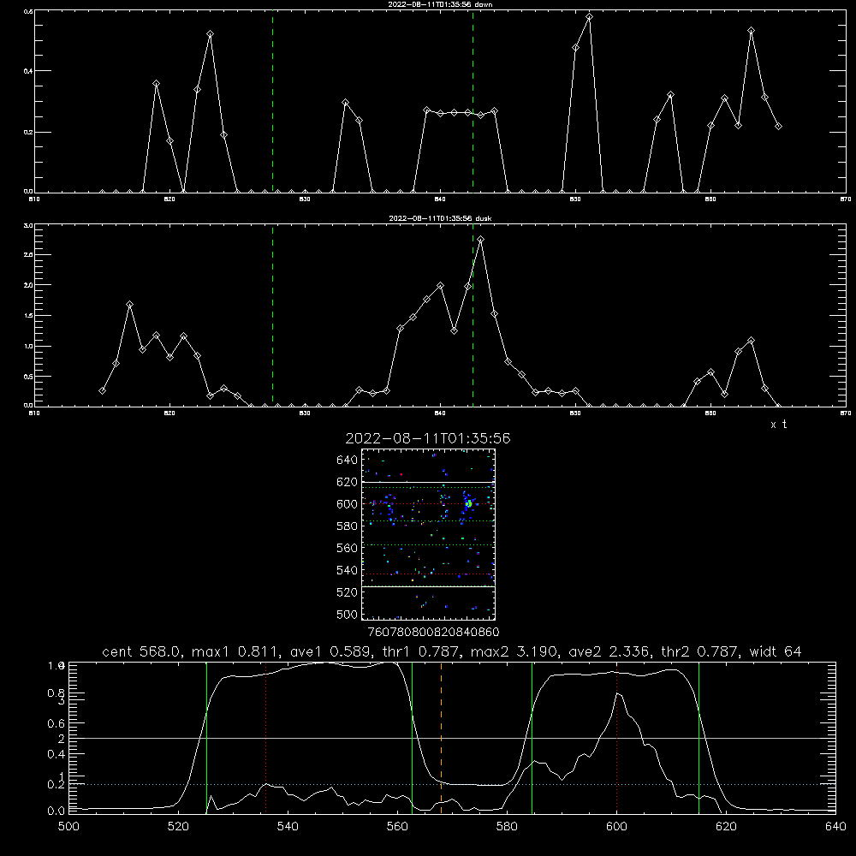Select the tallest peak diamond in the dusk plot
This screenshot has height=856, width=856.
pyautogui.click(x=480, y=239)
